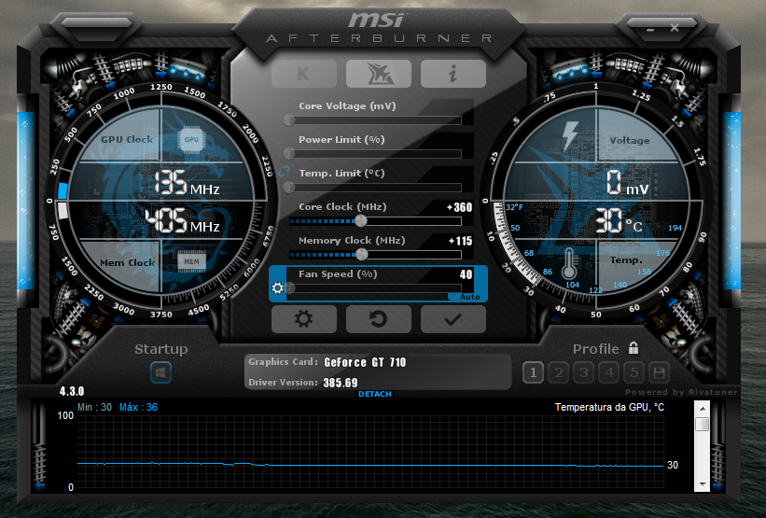Click the GPU temperature graph line

370,465
